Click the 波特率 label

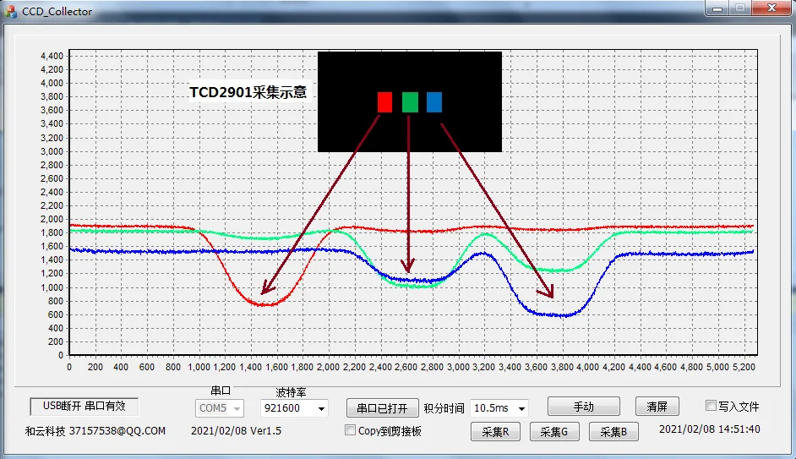tap(291, 392)
